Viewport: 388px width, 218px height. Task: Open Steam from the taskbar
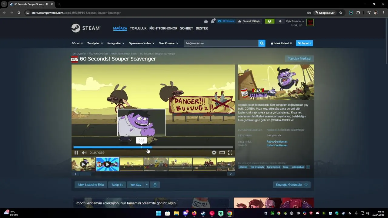click(x=203, y=213)
